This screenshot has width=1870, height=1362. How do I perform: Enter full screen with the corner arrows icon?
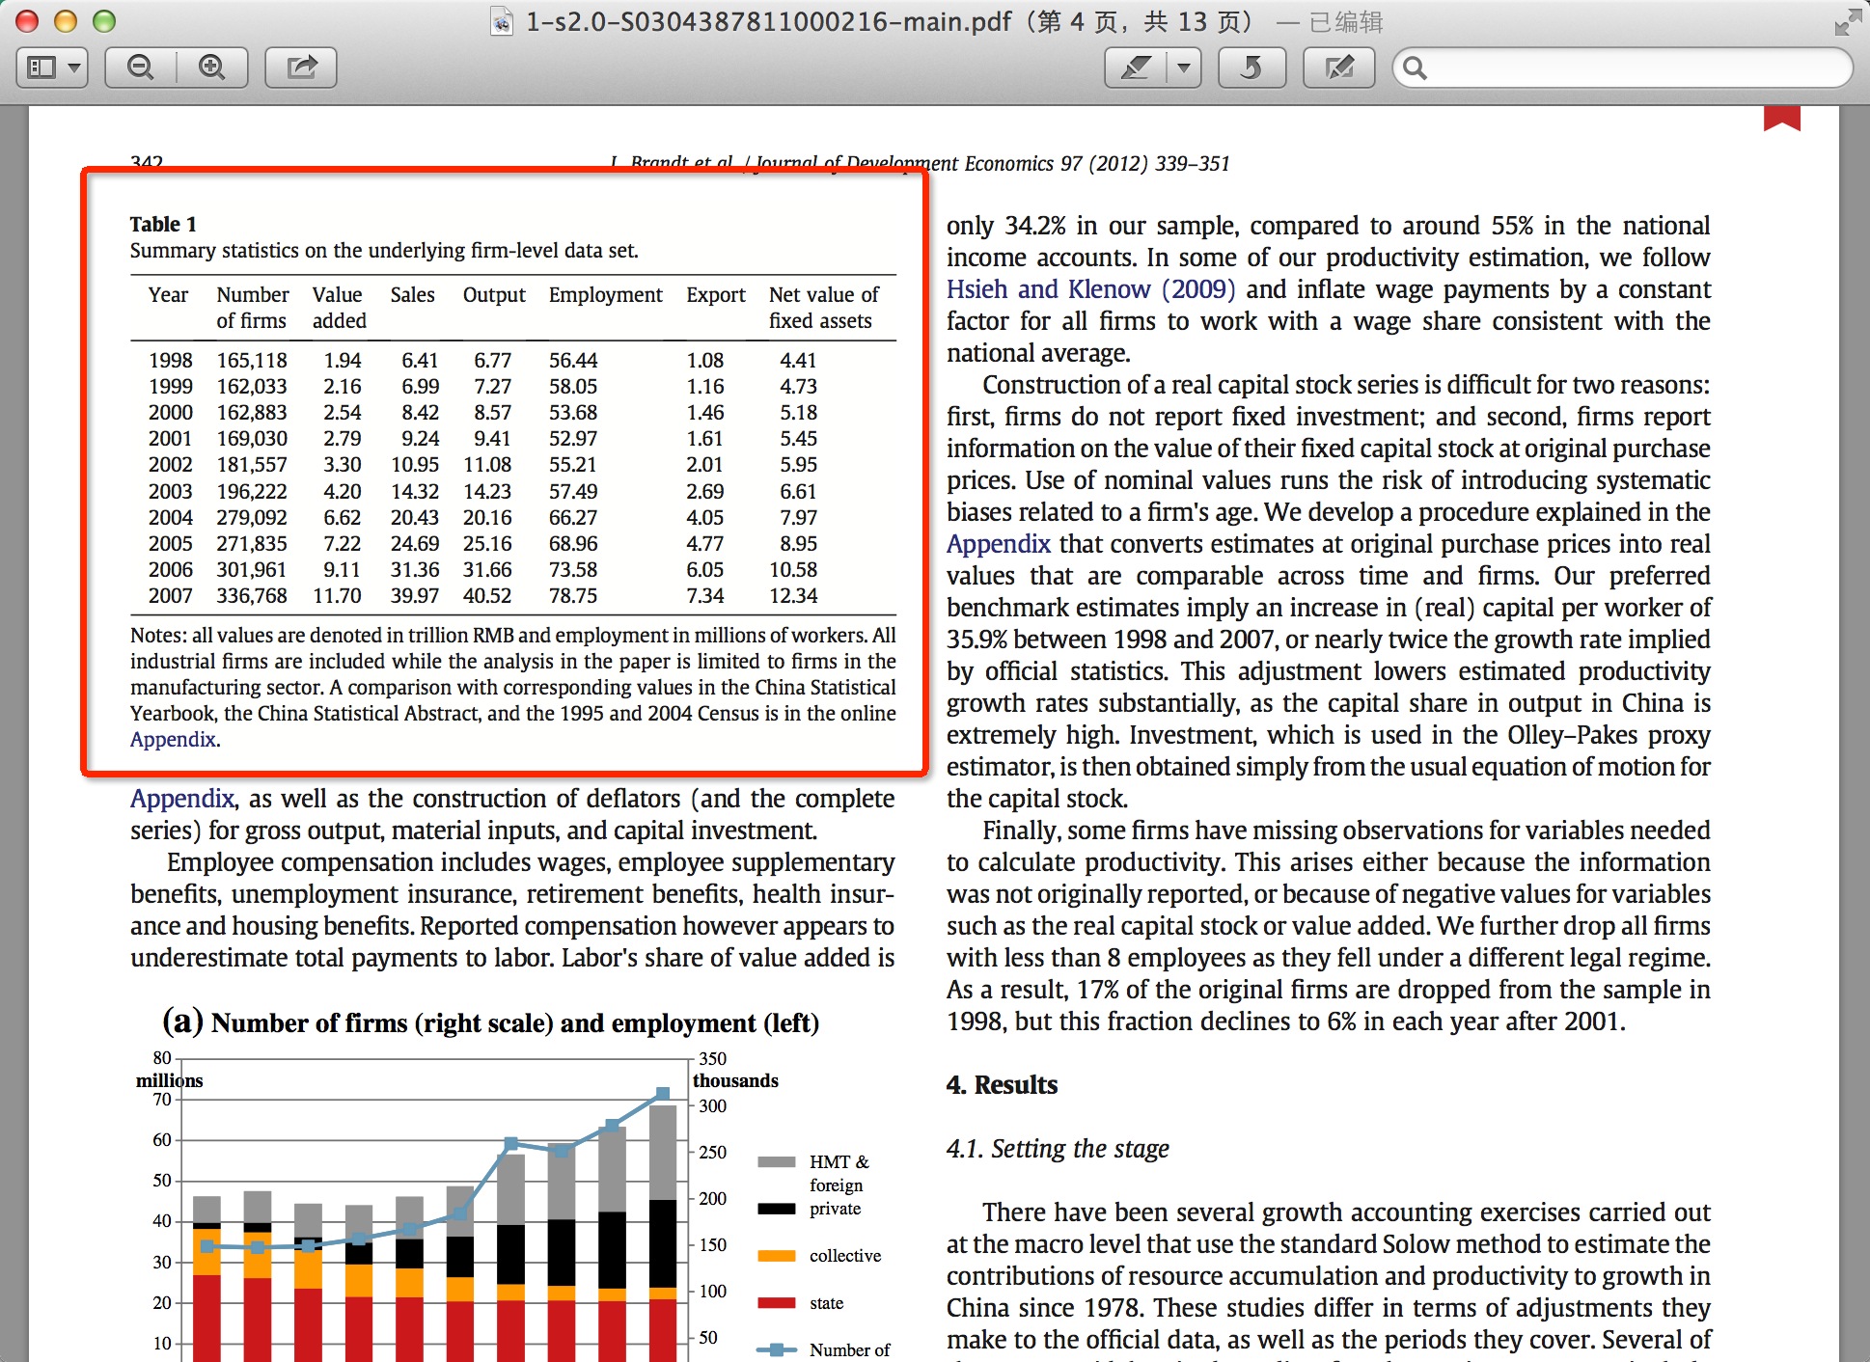click(x=1848, y=21)
